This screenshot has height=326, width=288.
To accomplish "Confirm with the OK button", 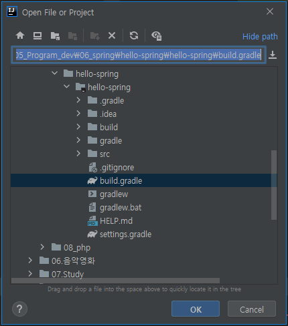I will [196, 309].
